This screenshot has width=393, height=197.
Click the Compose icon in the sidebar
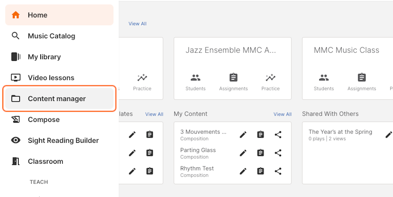click(x=16, y=120)
